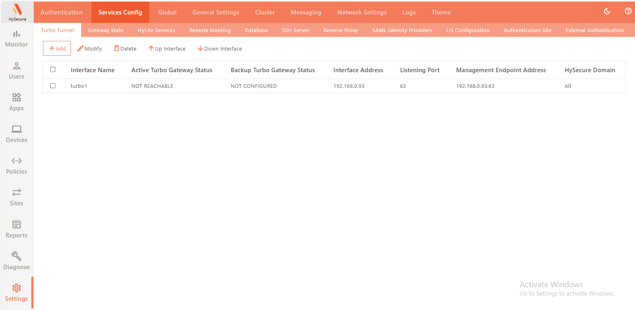Check the turbo1 row checkbox
This screenshot has width=635, height=310.
pyautogui.click(x=53, y=86)
